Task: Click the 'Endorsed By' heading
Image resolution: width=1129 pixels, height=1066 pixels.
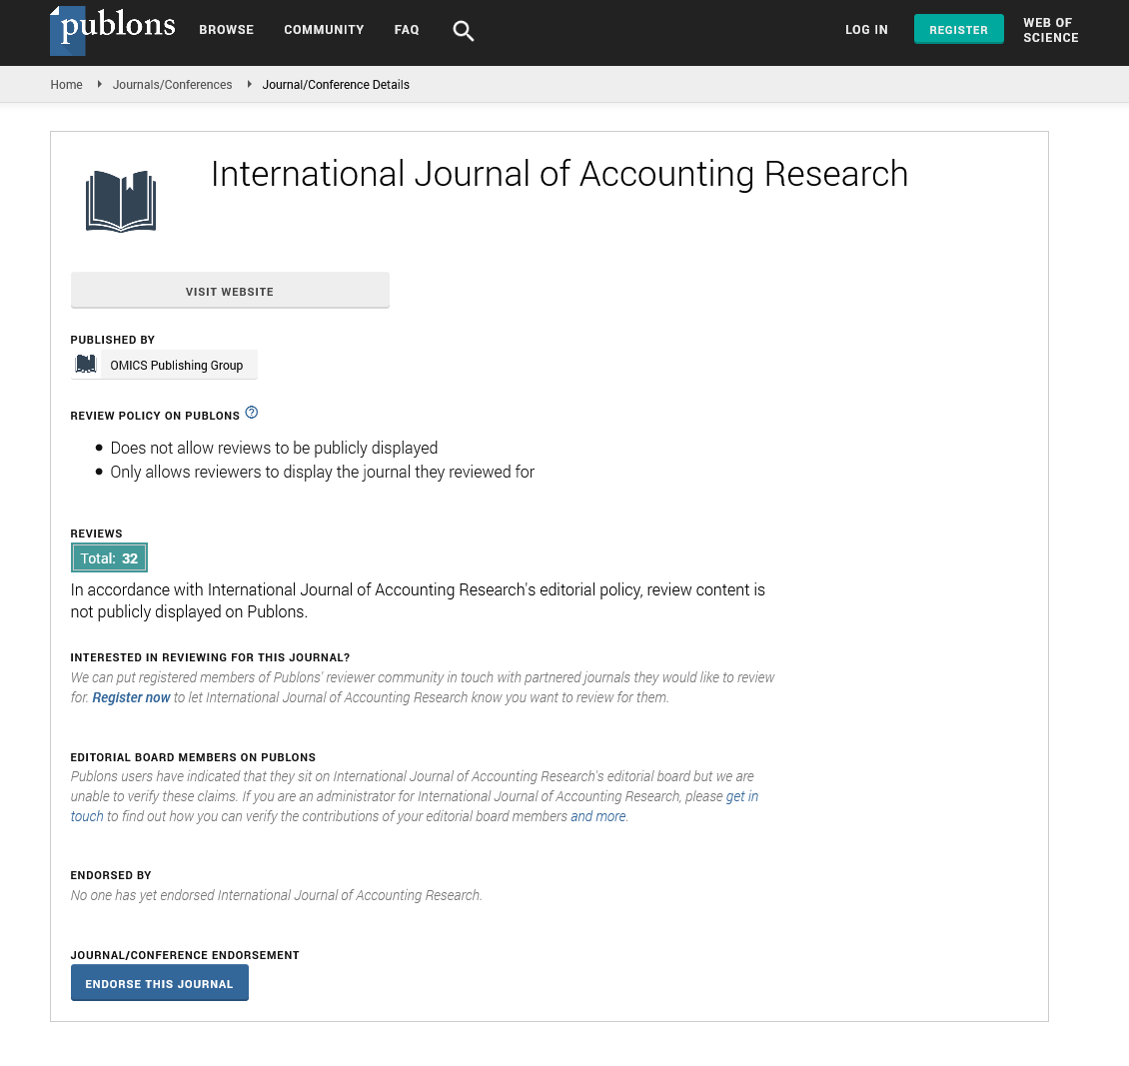Action: coord(111,875)
